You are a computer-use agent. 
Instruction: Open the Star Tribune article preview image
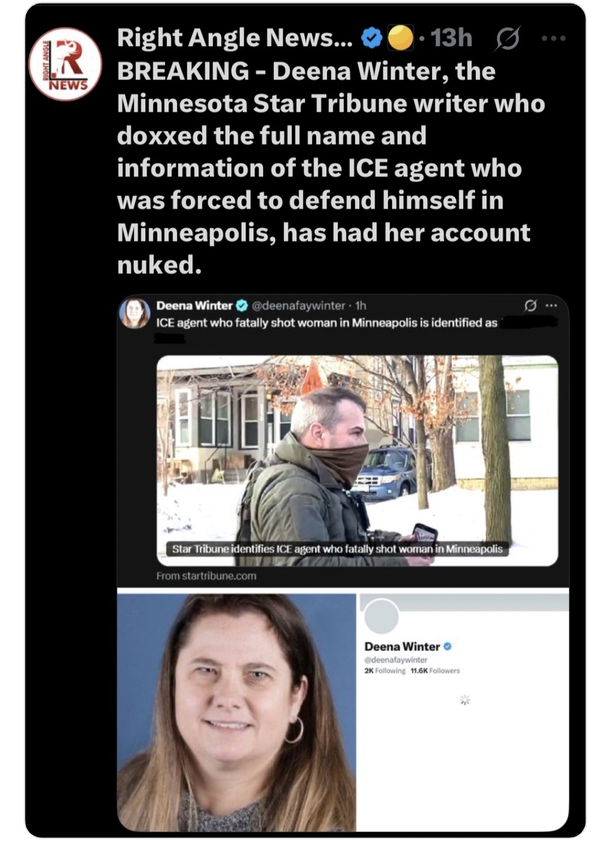tap(357, 460)
